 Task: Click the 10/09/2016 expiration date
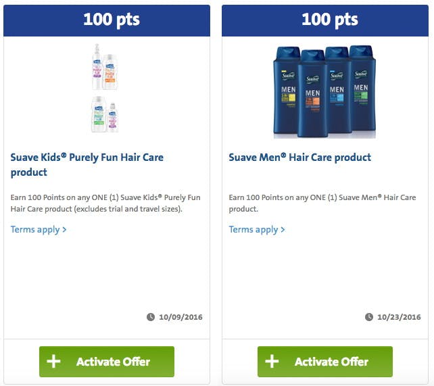click(x=180, y=317)
